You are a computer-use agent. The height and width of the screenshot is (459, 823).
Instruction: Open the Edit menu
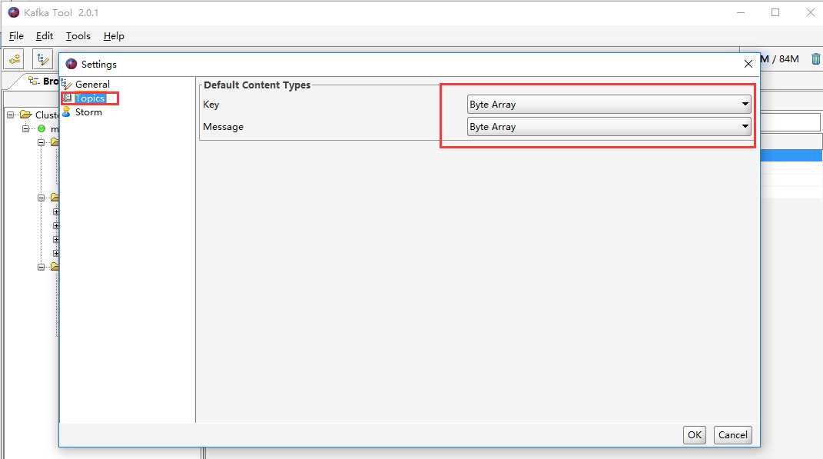[x=44, y=35]
